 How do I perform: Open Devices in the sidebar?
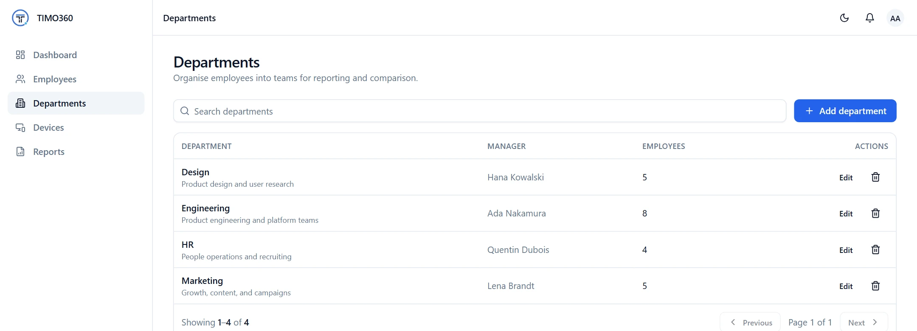tap(76, 127)
